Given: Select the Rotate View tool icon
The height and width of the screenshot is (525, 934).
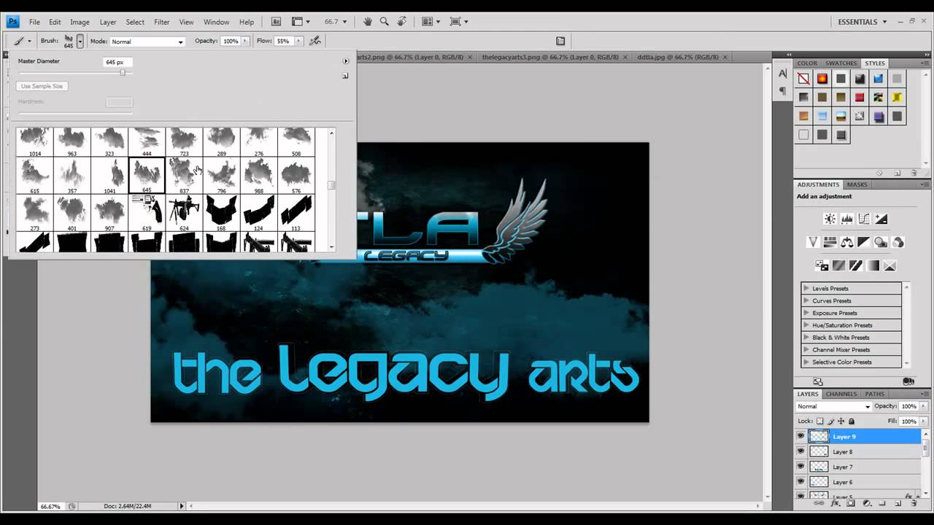Looking at the screenshot, I should (401, 22).
